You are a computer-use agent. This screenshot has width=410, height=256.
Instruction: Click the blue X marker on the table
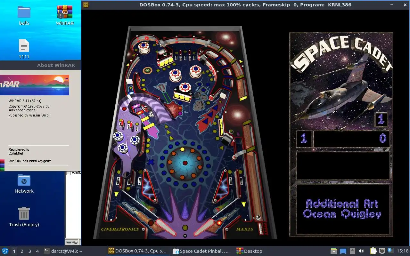151,162
